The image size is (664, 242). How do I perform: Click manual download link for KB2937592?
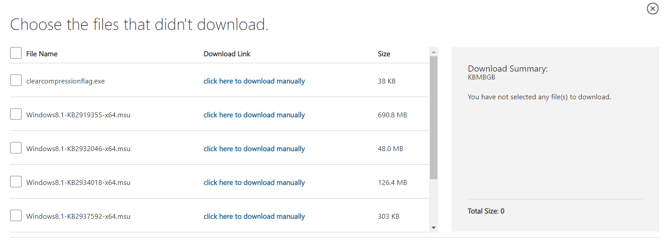254,217
